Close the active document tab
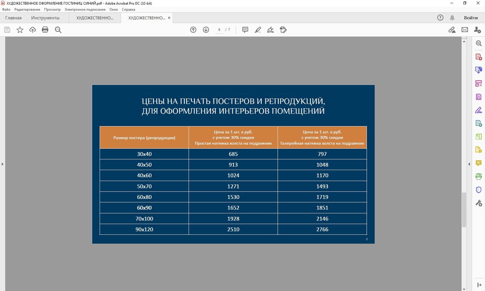 pyautogui.click(x=169, y=18)
